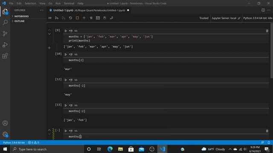
Task: Run by line in cell [9]
Action: coord(71,31)
